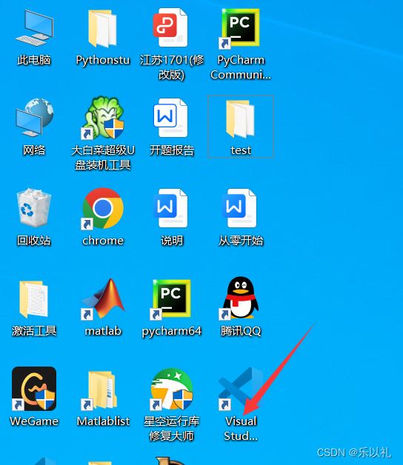Click the '腾讯QQ' label text
This screenshot has height=465, width=403.
point(241,331)
